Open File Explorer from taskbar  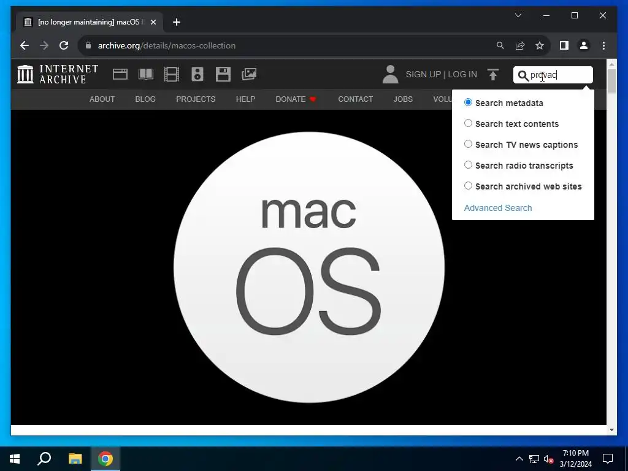click(75, 459)
